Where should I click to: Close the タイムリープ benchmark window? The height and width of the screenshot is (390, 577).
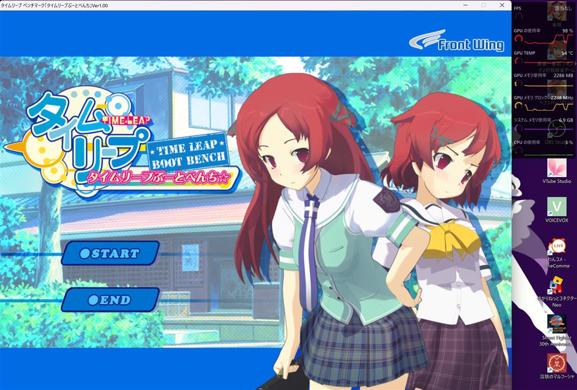pyautogui.click(x=502, y=5)
